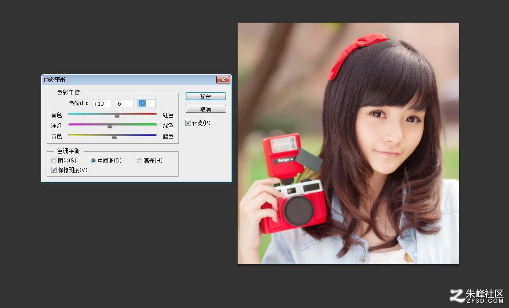Click the 取消 button
Image resolution: width=509 pixels, height=308 pixels.
206,109
